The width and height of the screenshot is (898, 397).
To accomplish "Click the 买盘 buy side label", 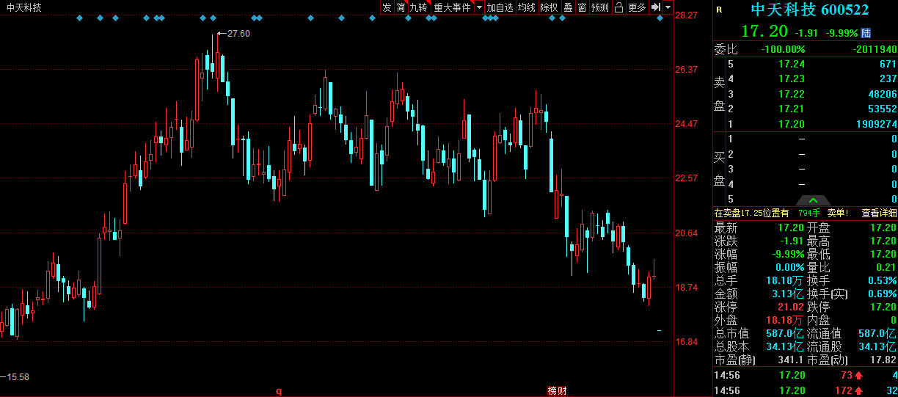I will (720, 169).
